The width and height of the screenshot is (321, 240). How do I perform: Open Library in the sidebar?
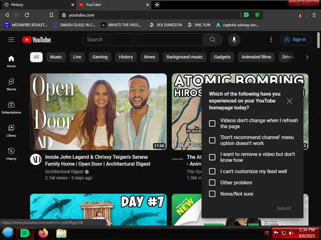coord(11,131)
